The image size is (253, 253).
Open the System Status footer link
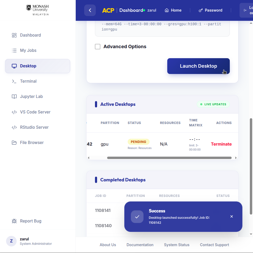pyautogui.click(x=176, y=245)
